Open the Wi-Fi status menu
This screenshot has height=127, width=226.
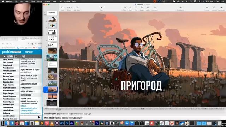[199, 1]
